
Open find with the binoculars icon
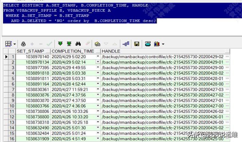coord(78,44)
